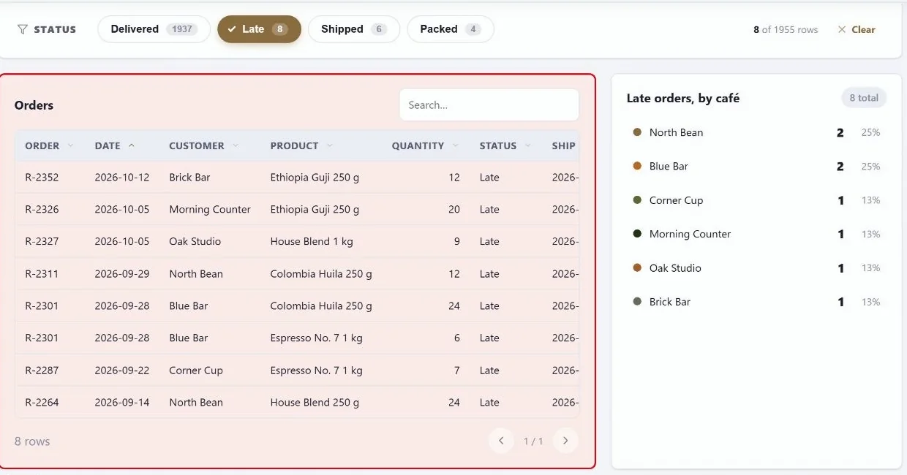Click the Brick Bar customer cell in Orders table
Image resolution: width=907 pixels, height=475 pixels.
tap(189, 178)
